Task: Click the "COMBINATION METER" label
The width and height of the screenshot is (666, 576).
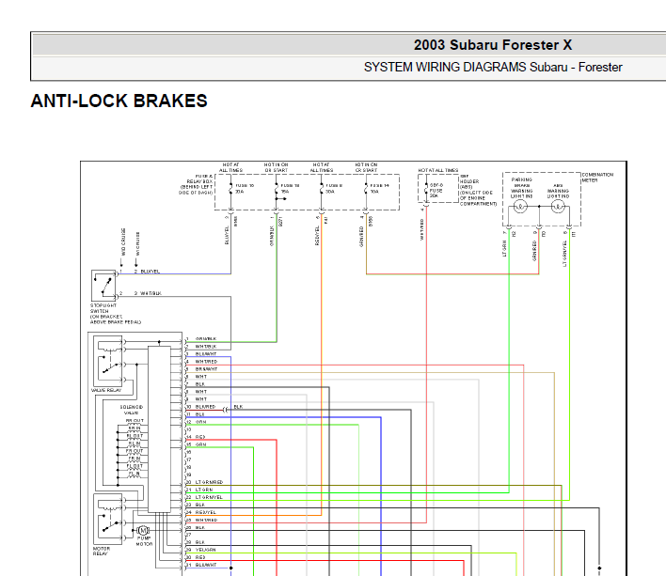Action: 597,178
